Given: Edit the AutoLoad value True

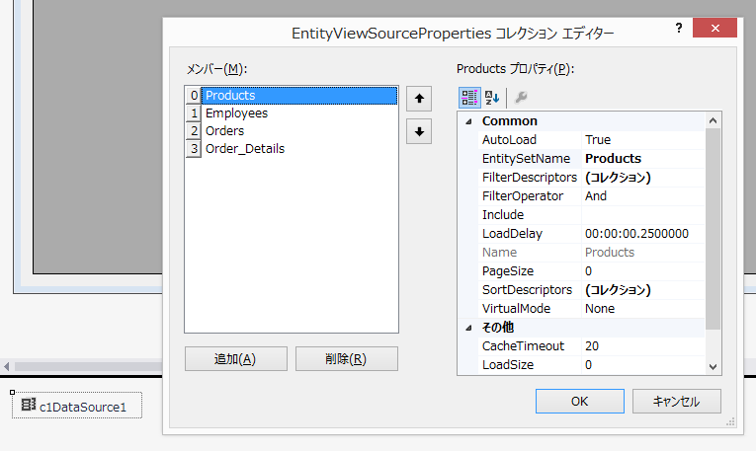Looking at the screenshot, I should [x=643, y=139].
